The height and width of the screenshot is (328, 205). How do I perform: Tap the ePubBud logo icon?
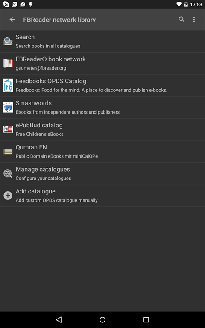click(8, 129)
